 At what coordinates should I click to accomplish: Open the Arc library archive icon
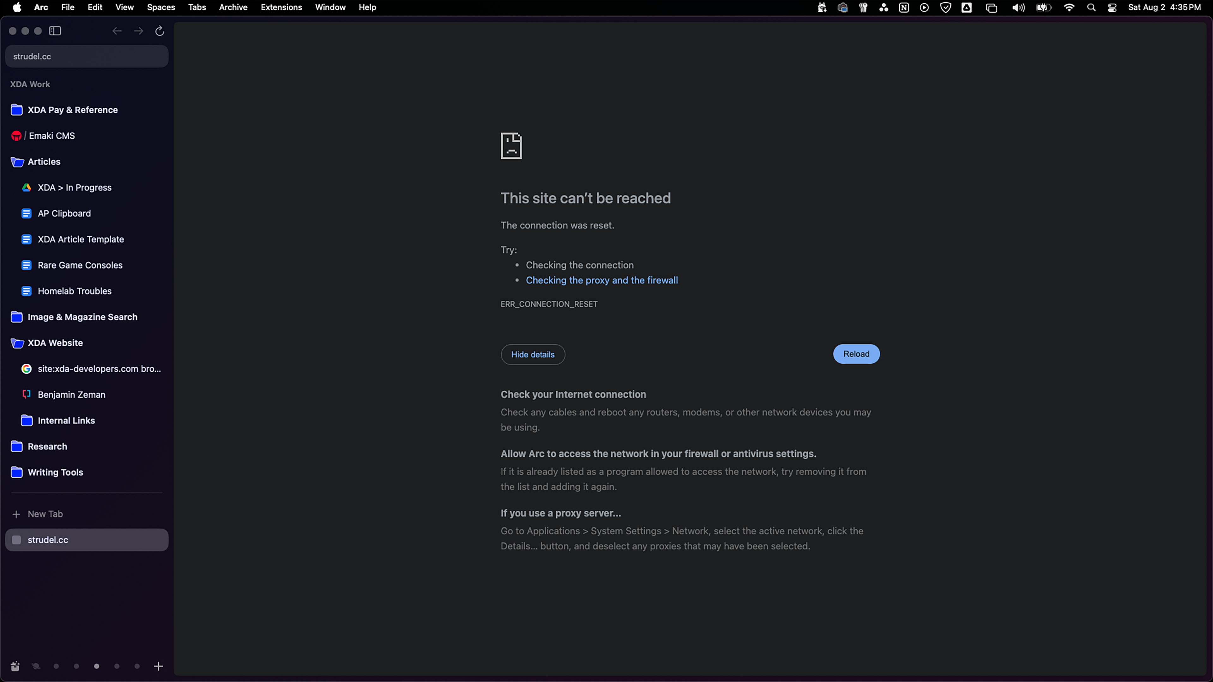pyautogui.click(x=15, y=666)
